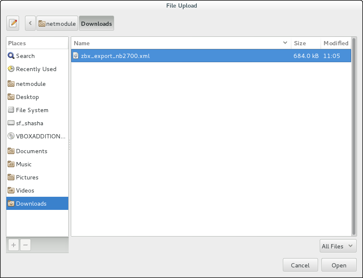Toggle the type-a-file-name pencil button
The height and width of the screenshot is (278, 363).
click(13, 23)
